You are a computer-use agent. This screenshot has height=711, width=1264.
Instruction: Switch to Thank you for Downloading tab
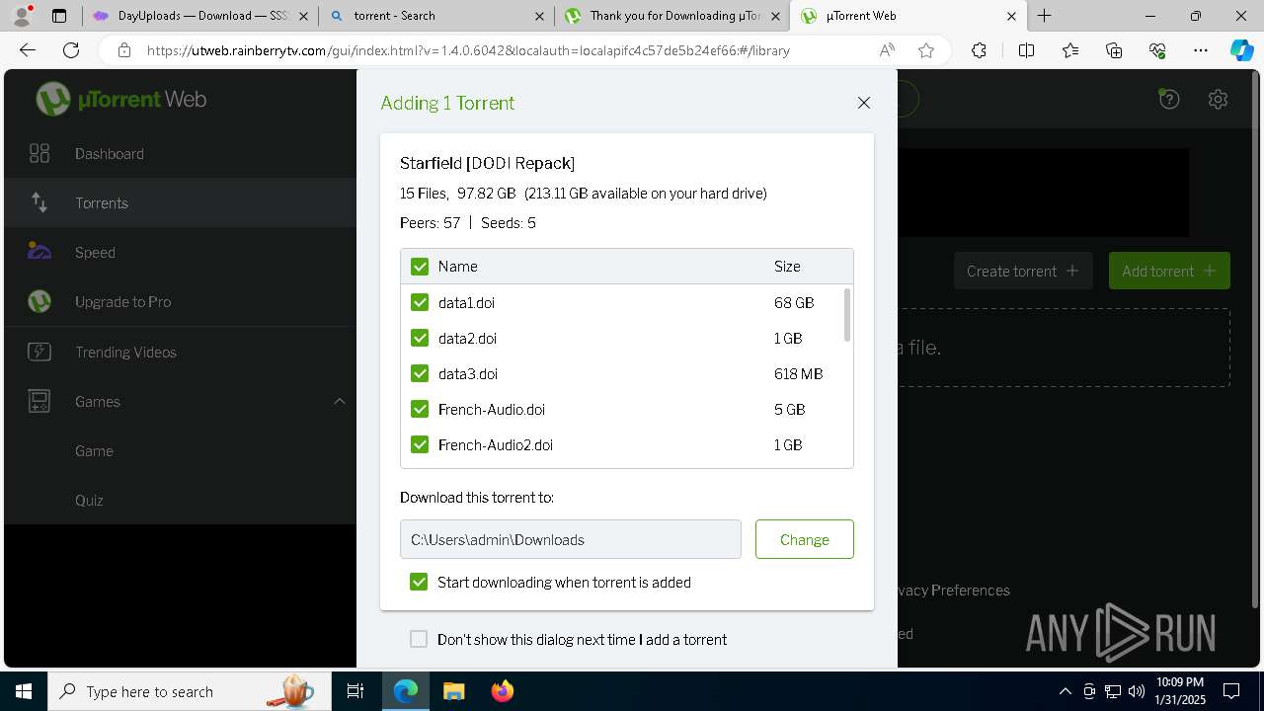[x=673, y=16]
